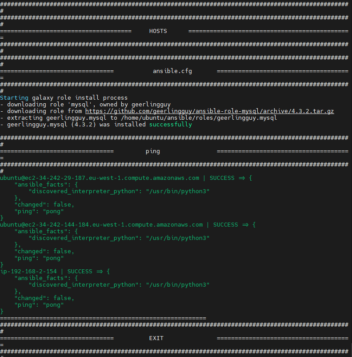Click '"changed": false' under ec2-34-242-144-184

coord(44,252)
